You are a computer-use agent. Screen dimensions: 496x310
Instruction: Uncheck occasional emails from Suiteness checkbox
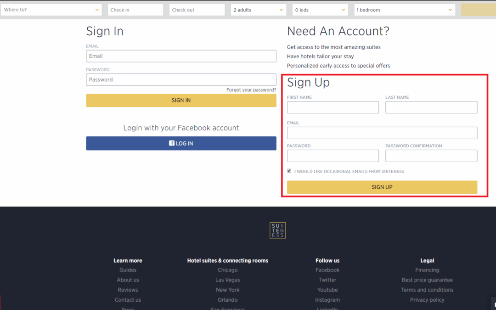click(289, 171)
